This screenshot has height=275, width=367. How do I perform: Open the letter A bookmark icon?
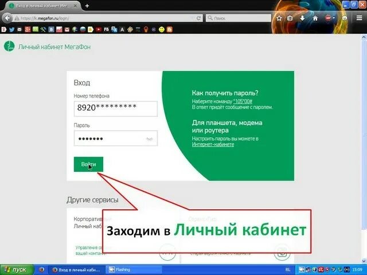pyautogui.click(x=122, y=29)
